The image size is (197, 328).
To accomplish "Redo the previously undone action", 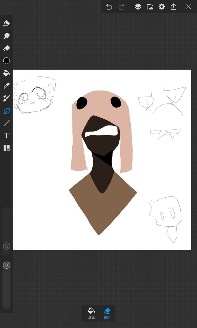I will [122, 7].
